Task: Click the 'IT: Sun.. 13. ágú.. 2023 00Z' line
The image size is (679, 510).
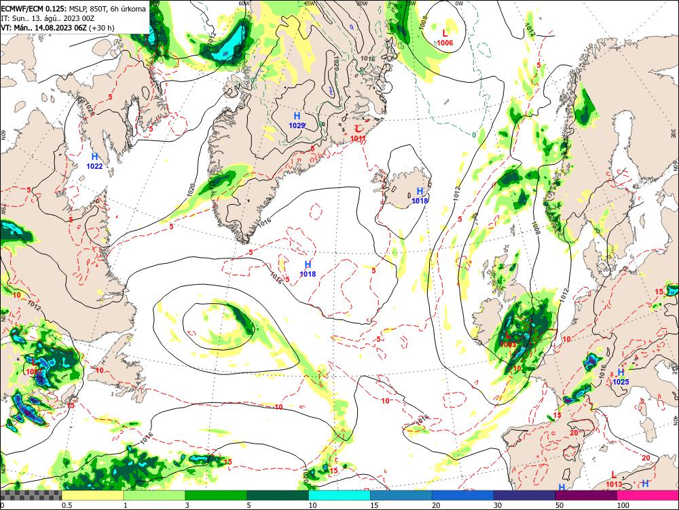Action: click(x=48, y=18)
